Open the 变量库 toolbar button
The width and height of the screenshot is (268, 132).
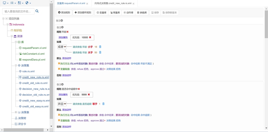coord(102,13)
